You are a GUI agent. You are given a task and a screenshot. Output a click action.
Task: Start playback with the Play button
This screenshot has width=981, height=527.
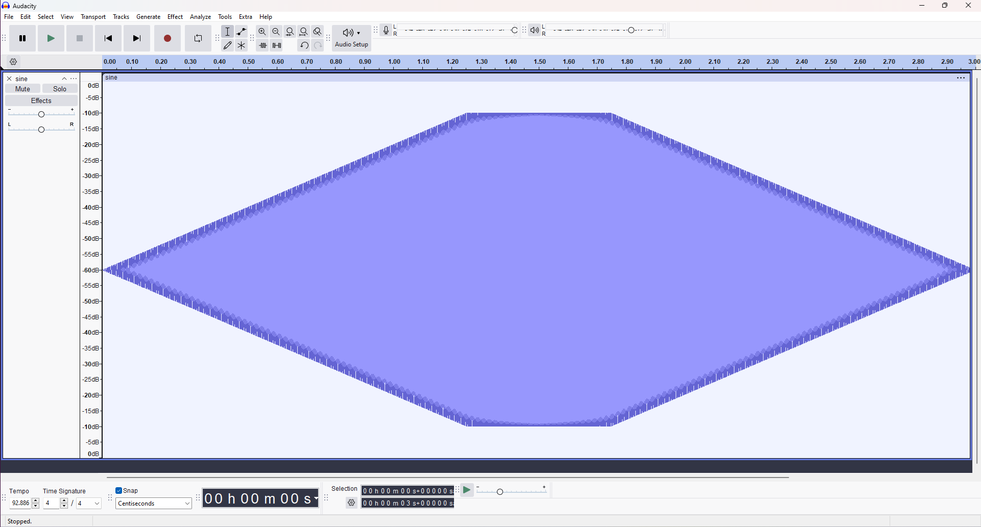click(x=51, y=38)
